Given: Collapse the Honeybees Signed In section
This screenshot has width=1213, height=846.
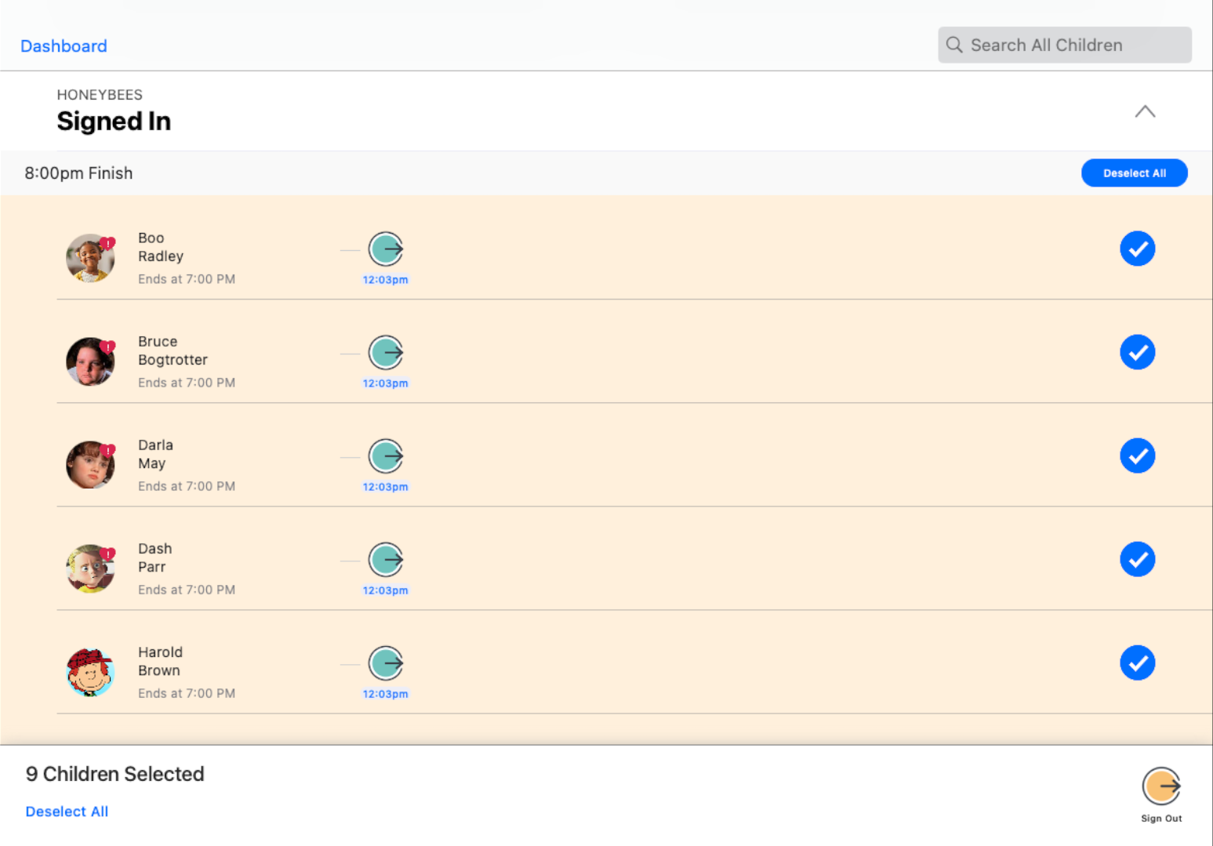Looking at the screenshot, I should [1145, 111].
